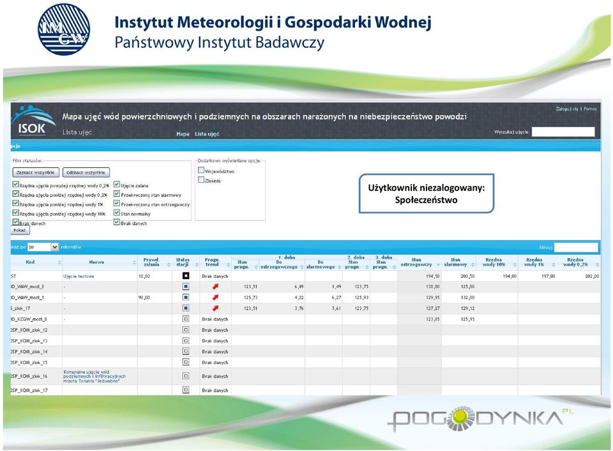This screenshot has height=451, width=613.
Task: Click the station status icon for S_zlok_17
Action: tap(186, 309)
